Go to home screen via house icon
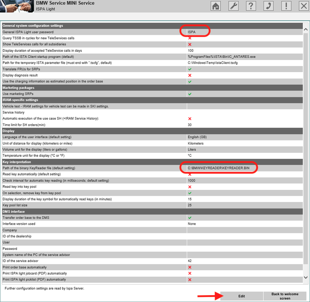 pyautogui.click(x=216, y=6)
